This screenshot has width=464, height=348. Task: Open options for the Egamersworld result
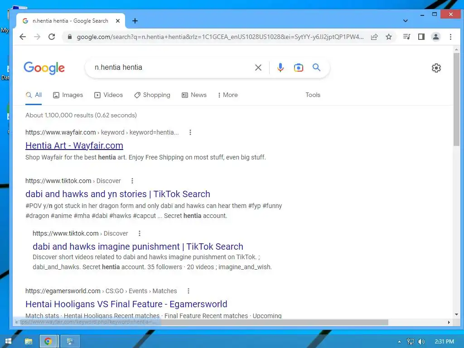coord(188,291)
